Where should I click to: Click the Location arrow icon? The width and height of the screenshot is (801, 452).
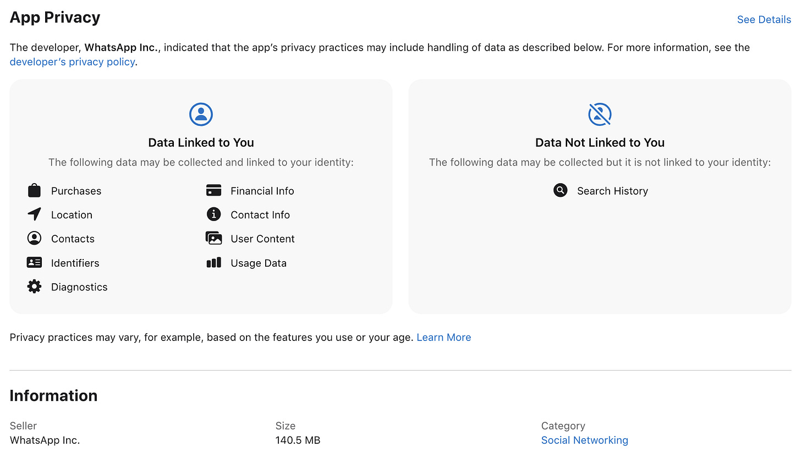(34, 214)
